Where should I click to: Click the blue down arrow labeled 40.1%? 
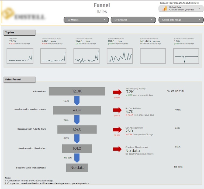(x=77, y=101)
